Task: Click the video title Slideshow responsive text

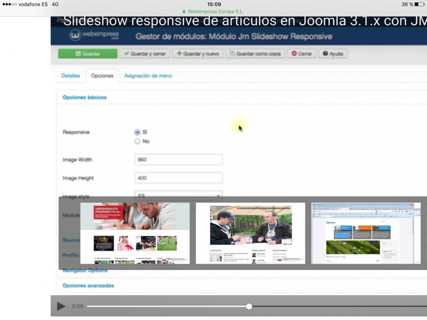Action: click(x=245, y=21)
